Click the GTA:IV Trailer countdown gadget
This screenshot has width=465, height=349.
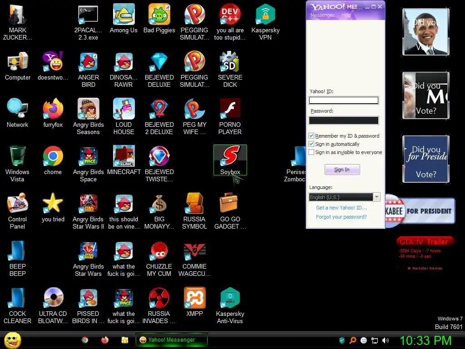coord(425,253)
